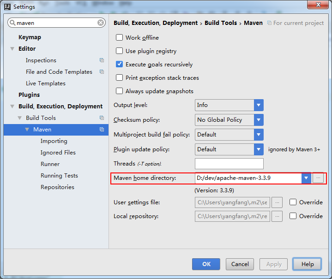The image size is (332, 279).
Task: Open Live Templates page
Action: pos(46,83)
